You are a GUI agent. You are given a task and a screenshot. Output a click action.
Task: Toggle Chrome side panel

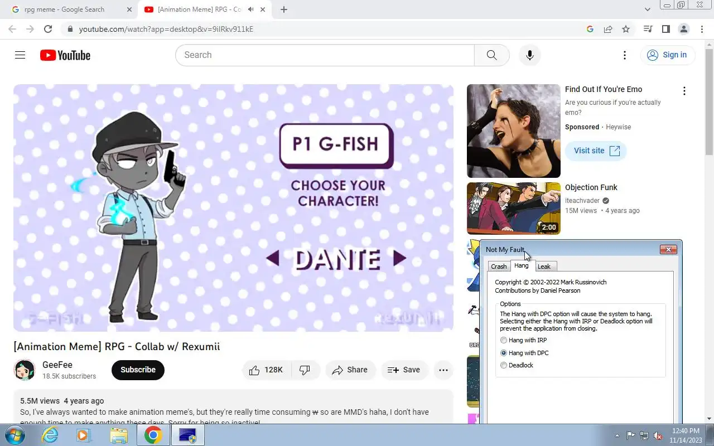665,29
